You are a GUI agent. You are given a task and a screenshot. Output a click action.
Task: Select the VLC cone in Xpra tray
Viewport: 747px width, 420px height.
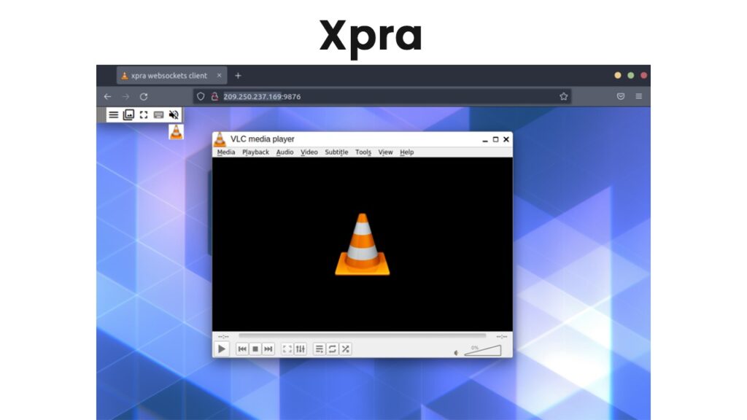point(177,132)
